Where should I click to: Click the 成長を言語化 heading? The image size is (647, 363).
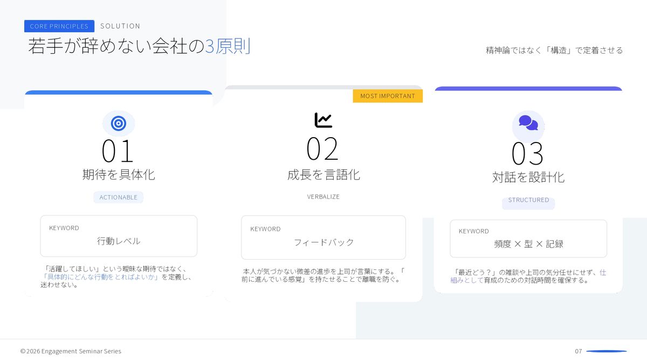(323, 175)
